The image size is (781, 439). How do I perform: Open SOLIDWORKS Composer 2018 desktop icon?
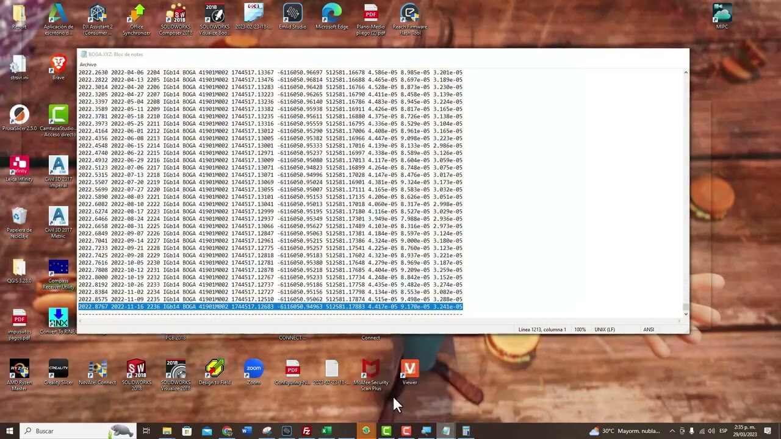176,20
